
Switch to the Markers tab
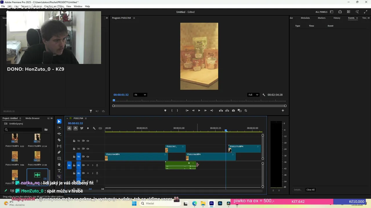click(322, 18)
